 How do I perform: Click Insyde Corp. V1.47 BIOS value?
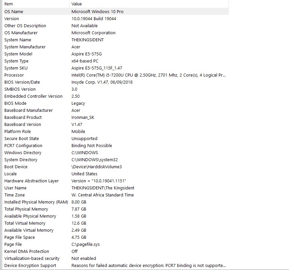[102, 82]
